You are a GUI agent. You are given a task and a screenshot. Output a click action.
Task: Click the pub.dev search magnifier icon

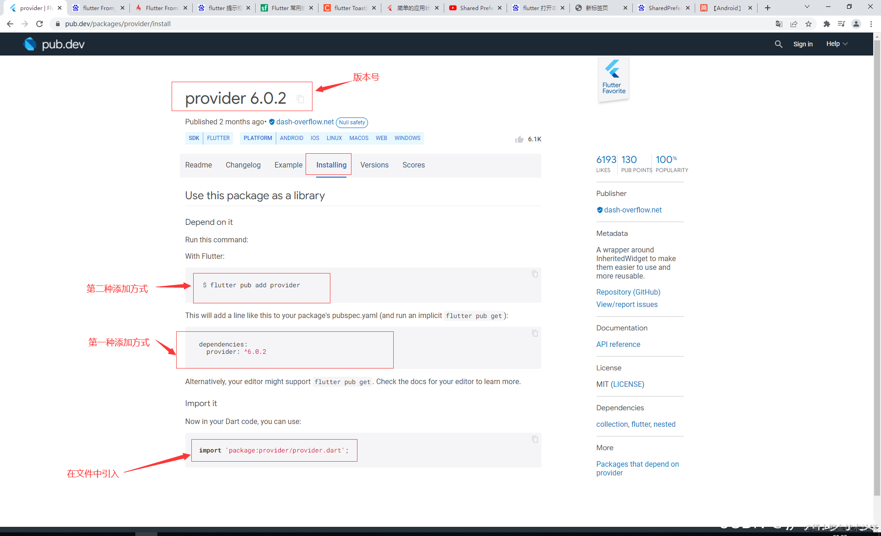(x=778, y=44)
